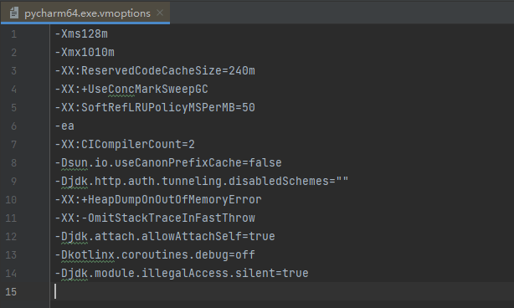Select the pycharm64.exe.vmoptions tab
Screen dimensions: 514x308
point(85,13)
